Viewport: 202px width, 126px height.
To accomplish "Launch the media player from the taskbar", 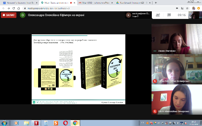I will point(16,123).
